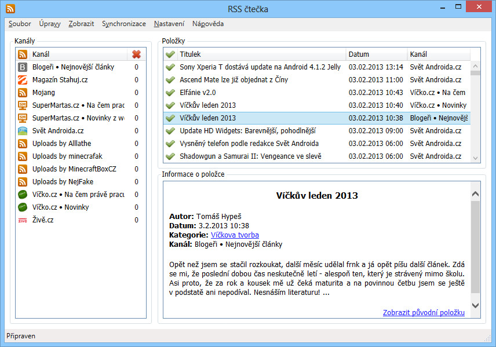
Task: Toggle read checkmark for Sony Xperia T item
Action: 170,67
